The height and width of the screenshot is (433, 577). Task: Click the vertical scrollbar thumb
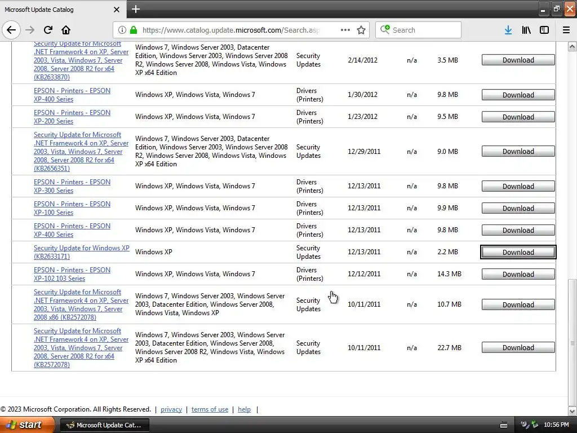point(572,342)
